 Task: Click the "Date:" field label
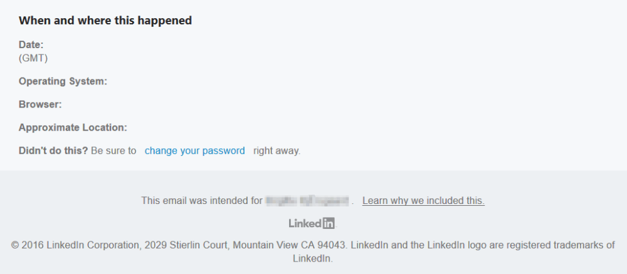click(31, 44)
